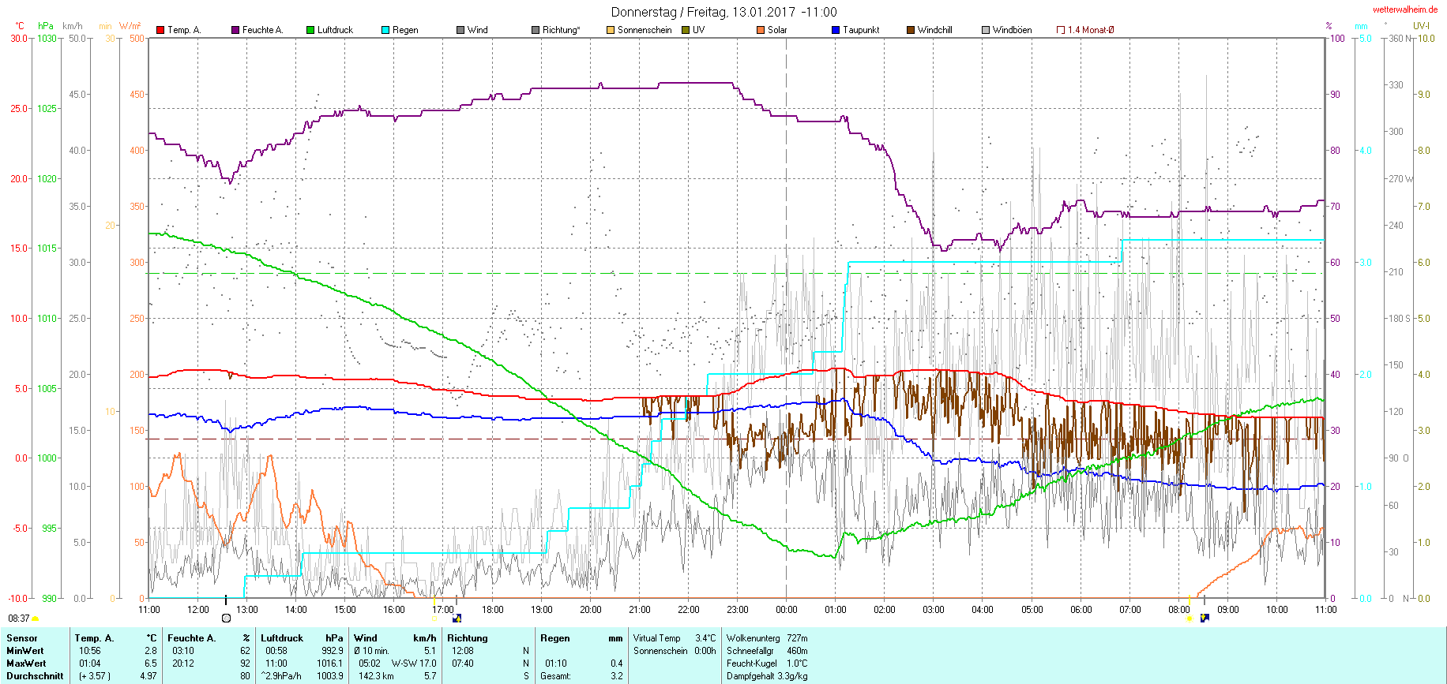The image size is (1447, 684).
Task: Click the chart title Donnerstag / Freitag 13.01.2017
Action: [723, 12]
